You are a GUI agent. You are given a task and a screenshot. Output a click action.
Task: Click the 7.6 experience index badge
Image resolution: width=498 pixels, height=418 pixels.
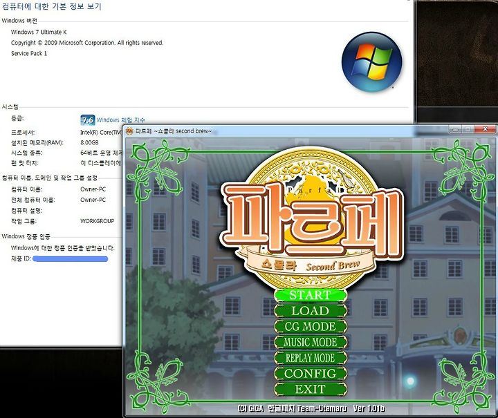(87, 120)
